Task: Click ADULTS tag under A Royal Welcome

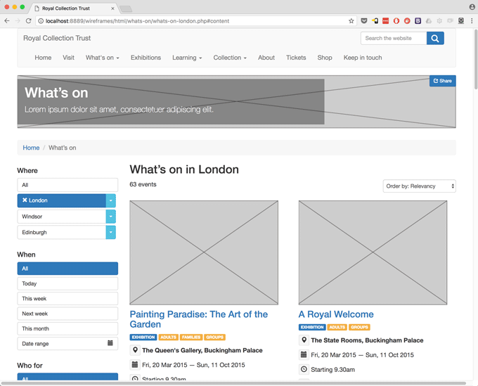Action: pos(337,327)
